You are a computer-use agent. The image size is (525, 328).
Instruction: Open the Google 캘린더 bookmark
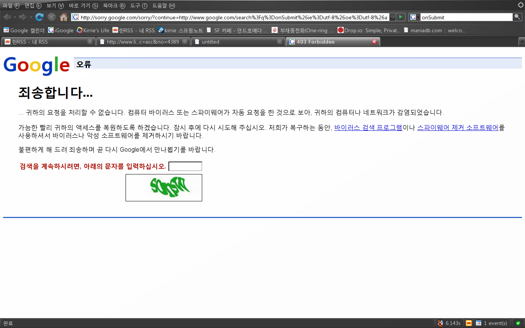[24, 30]
